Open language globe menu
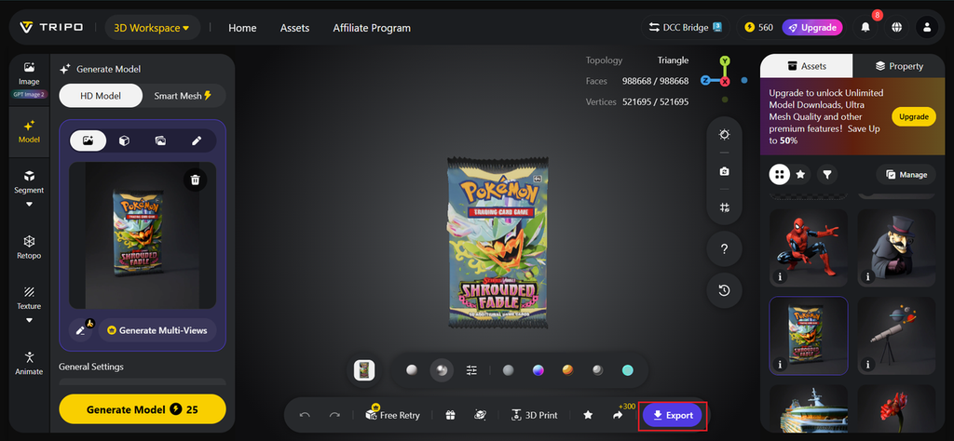The height and width of the screenshot is (441, 954). pyautogui.click(x=896, y=27)
